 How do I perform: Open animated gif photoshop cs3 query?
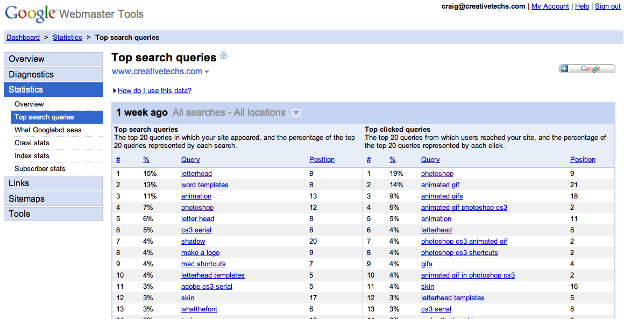[464, 208]
